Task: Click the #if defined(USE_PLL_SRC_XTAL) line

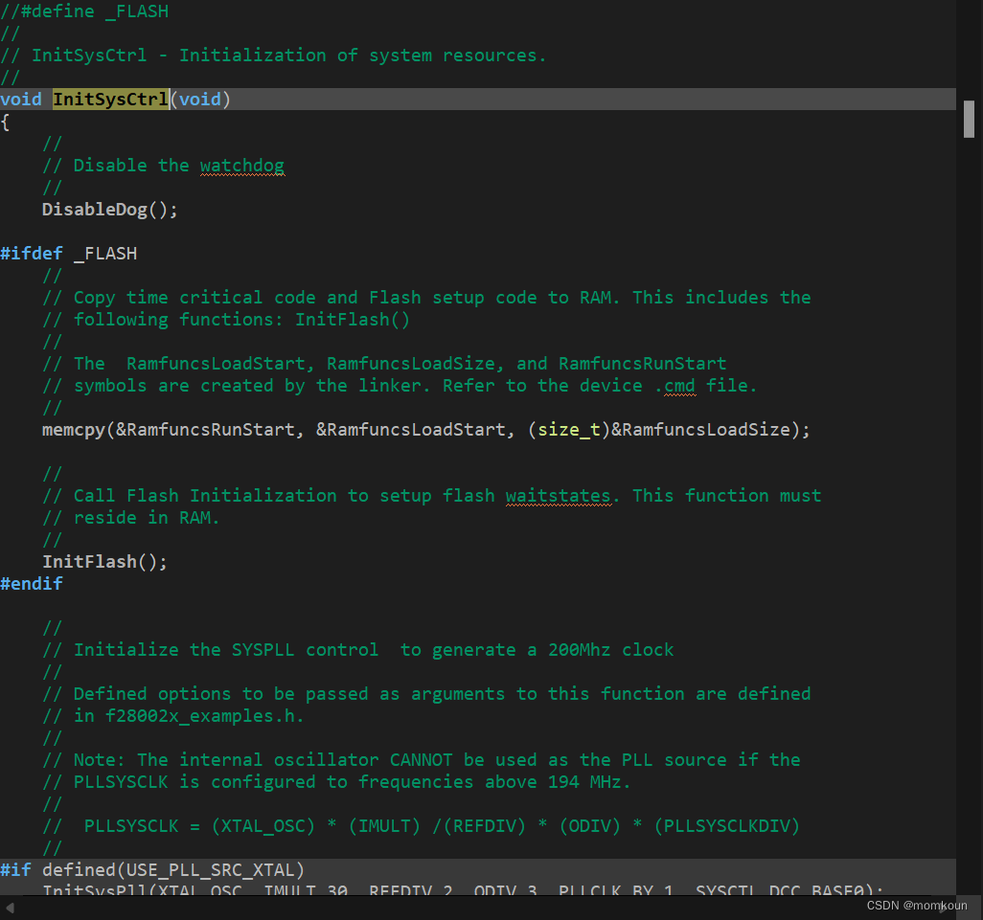Action: tap(152, 869)
